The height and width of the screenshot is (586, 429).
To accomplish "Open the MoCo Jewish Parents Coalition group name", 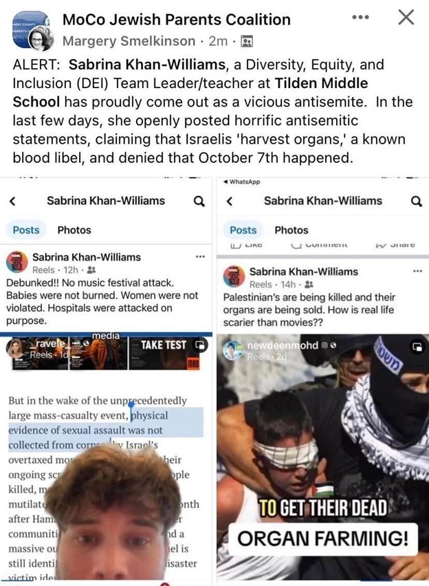I will (x=177, y=19).
